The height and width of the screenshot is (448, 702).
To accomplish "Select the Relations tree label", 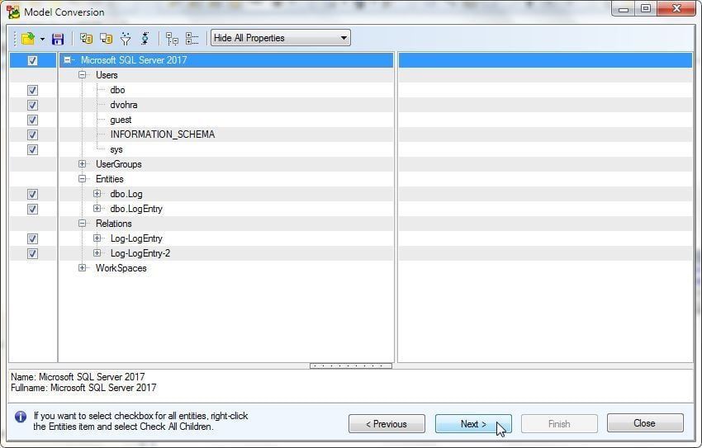I will (114, 224).
